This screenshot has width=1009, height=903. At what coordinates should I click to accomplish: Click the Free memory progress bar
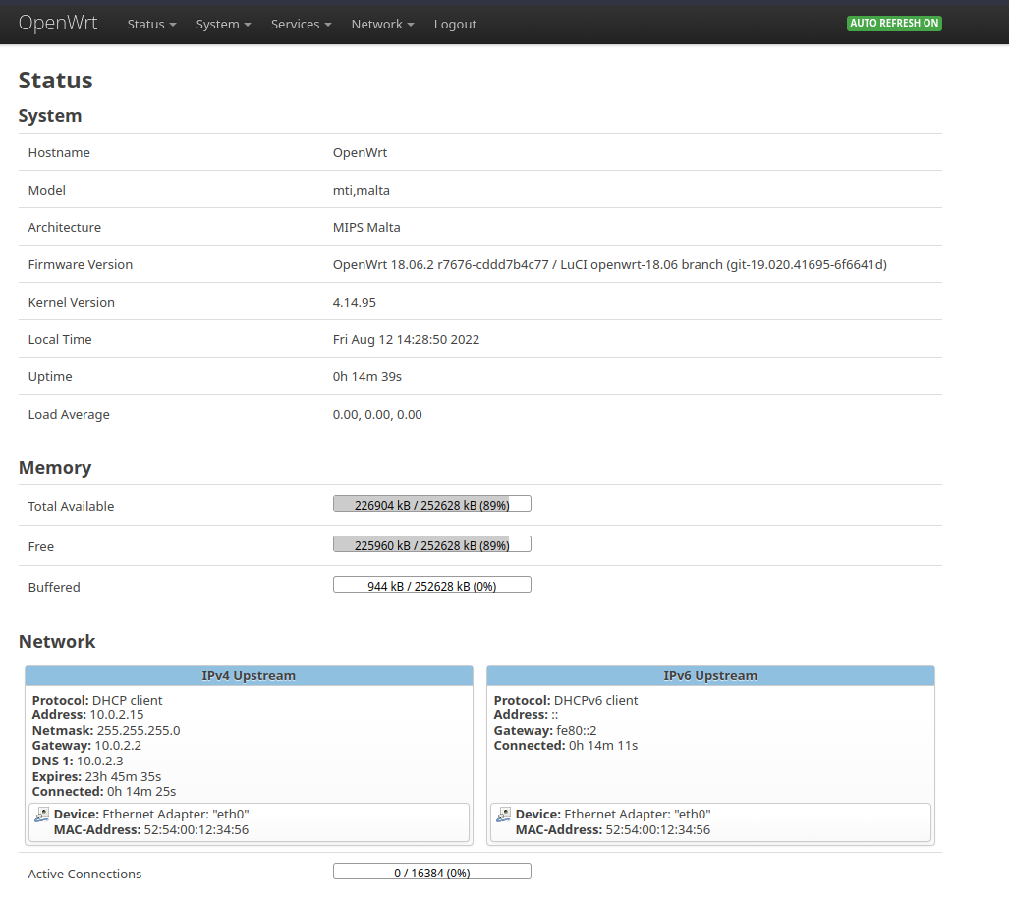(432, 544)
